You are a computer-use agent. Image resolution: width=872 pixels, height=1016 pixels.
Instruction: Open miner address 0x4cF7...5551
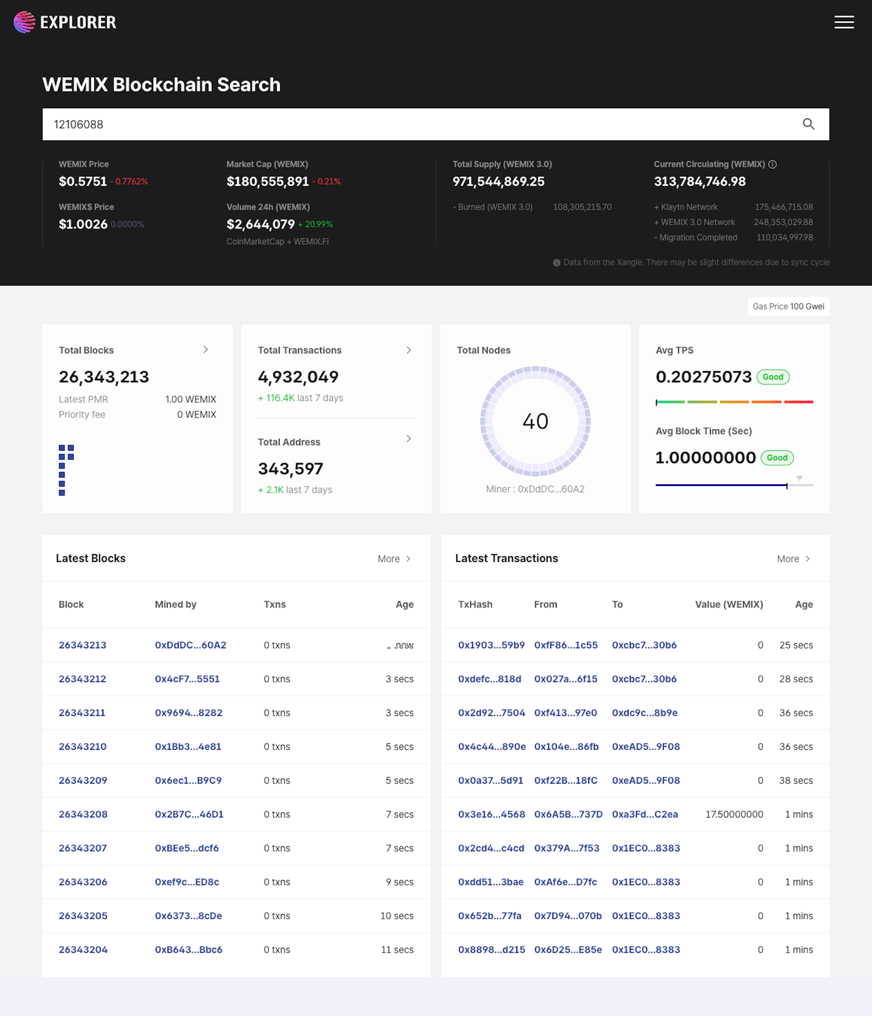pos(187,679)
